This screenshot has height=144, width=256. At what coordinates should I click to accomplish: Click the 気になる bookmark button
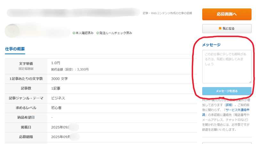pos(227,28)
